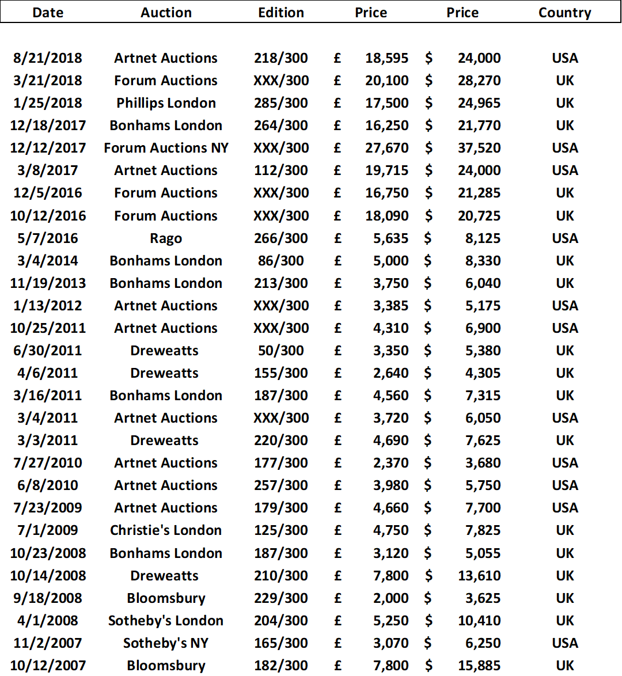This screenshot has height=676, width=622.
Task: Select the Date column header
Action: pos(48,13)
